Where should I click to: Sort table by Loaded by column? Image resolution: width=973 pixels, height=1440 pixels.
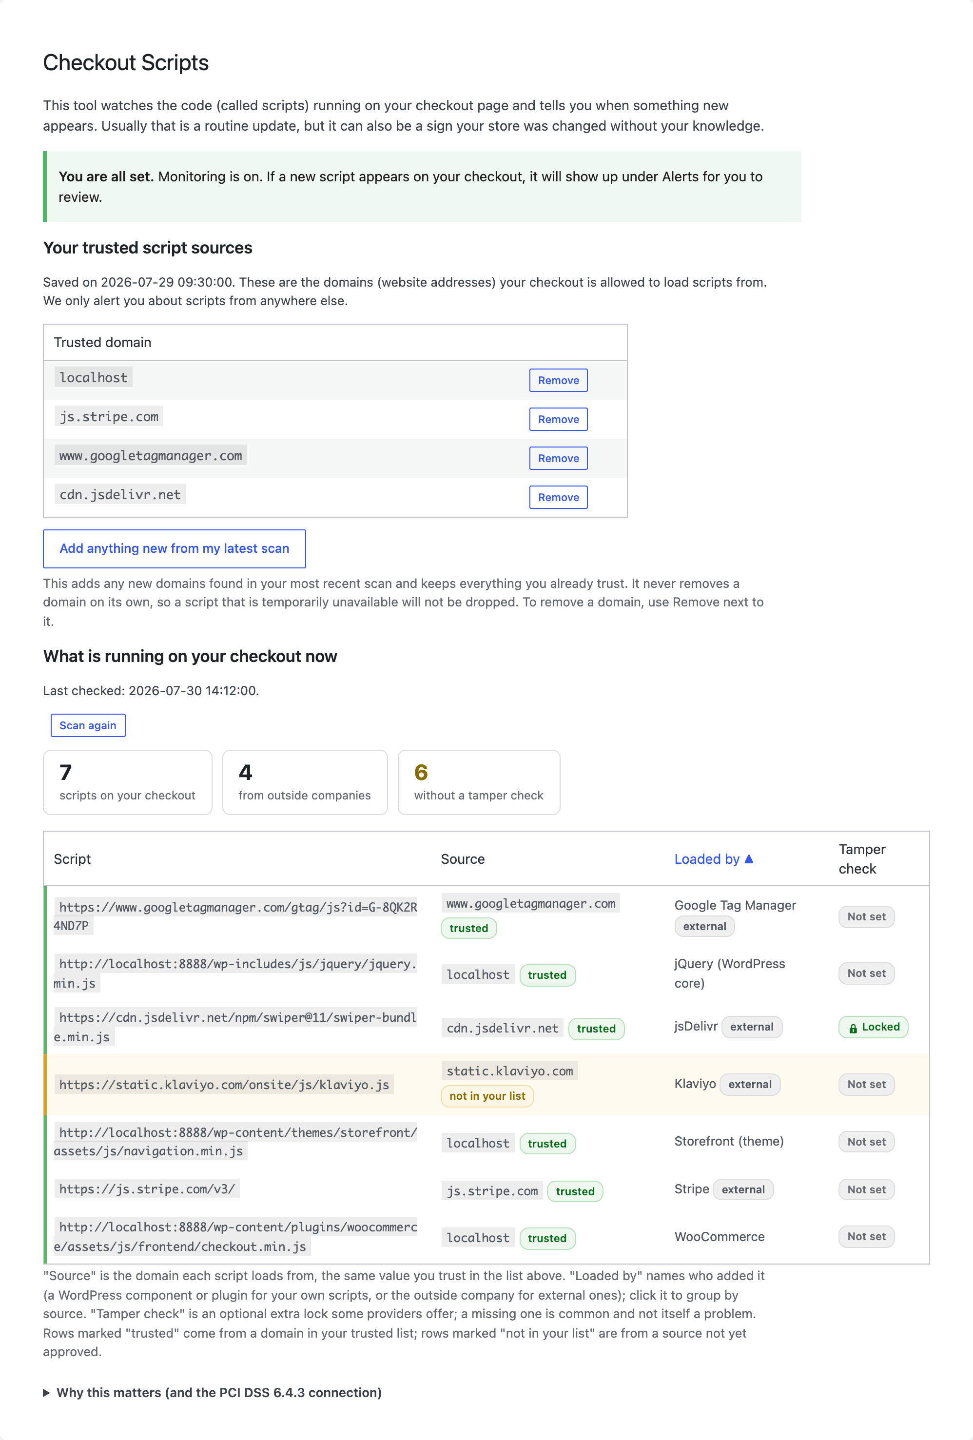click(713, 859)
